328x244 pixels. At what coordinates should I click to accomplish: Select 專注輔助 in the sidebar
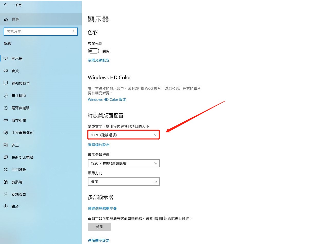coord(41,96)
